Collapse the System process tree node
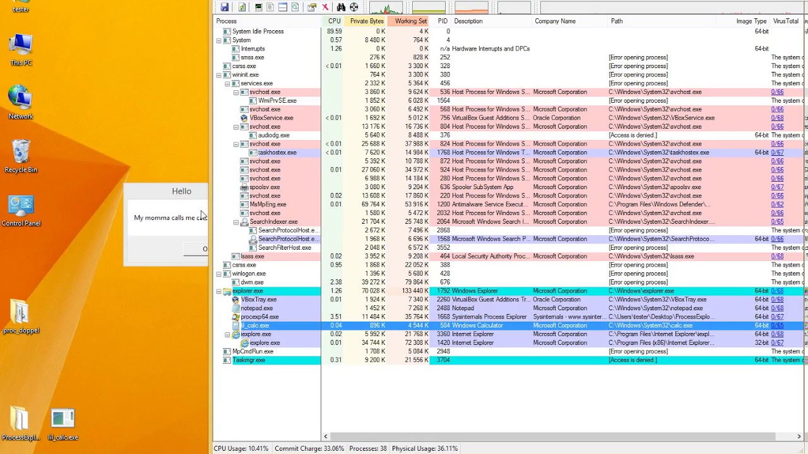Viewport: 808px width, 454px height. click(219, 40)
